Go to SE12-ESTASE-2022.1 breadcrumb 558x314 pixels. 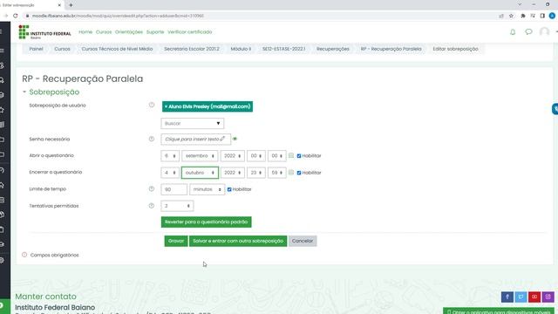pos(283,49)
